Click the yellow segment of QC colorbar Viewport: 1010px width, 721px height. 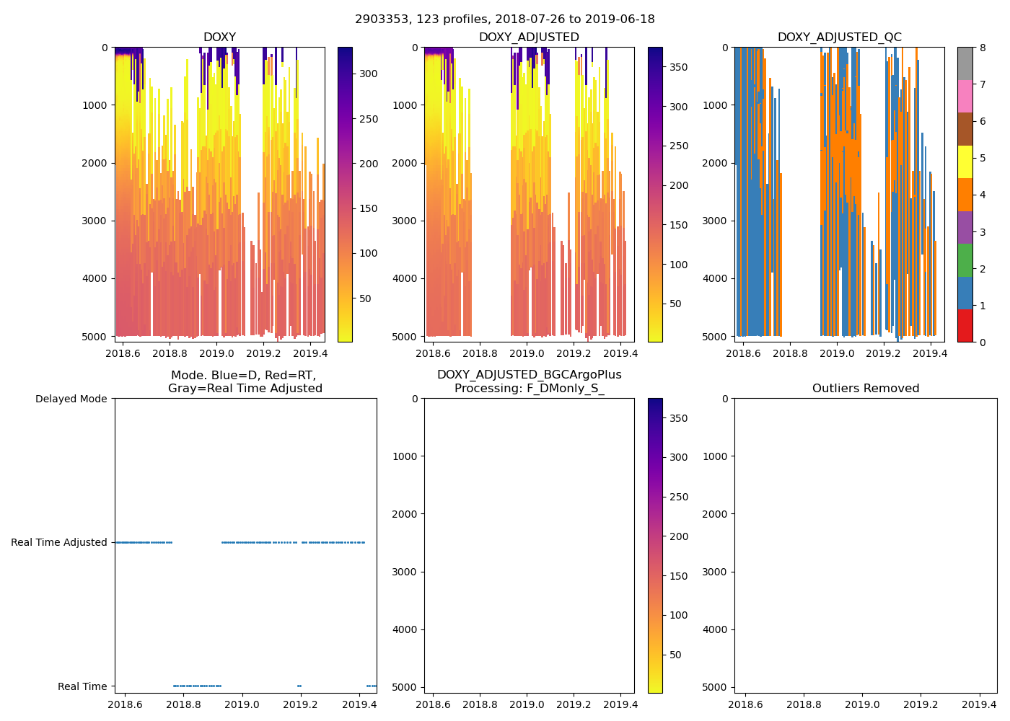coord(965,162)
